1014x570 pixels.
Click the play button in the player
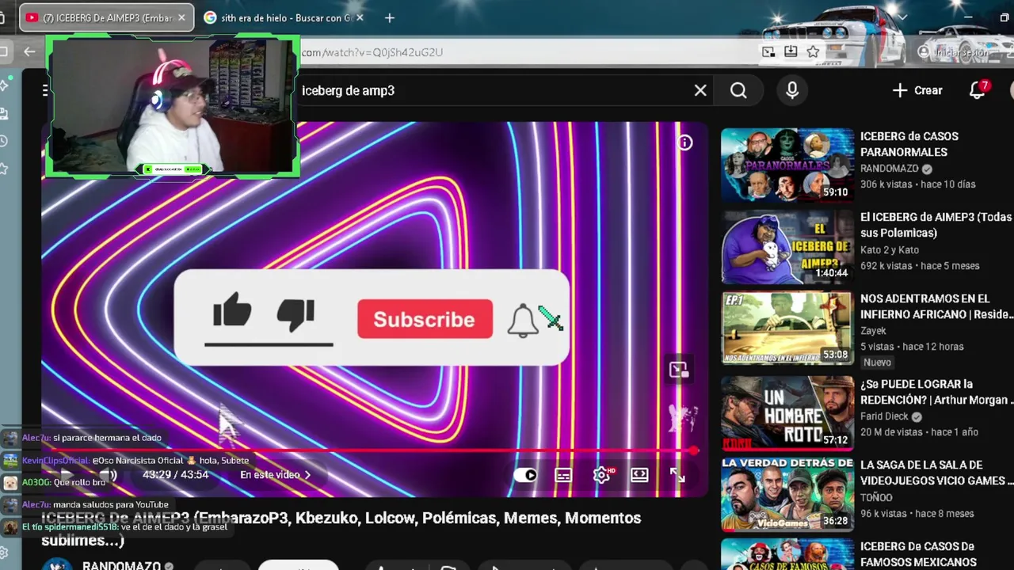point(67,475)
